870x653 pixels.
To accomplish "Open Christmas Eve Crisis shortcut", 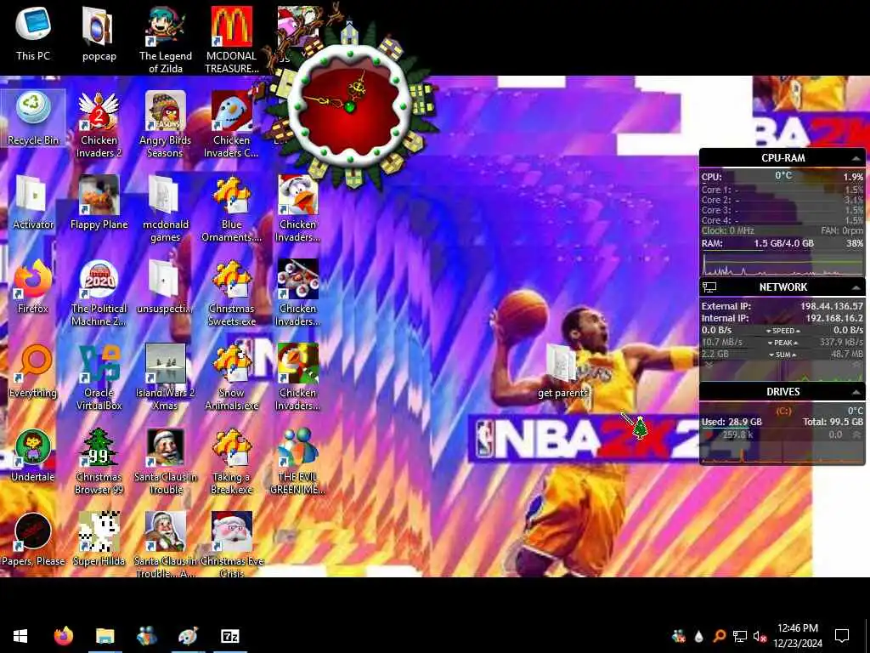I will [231, 545].
